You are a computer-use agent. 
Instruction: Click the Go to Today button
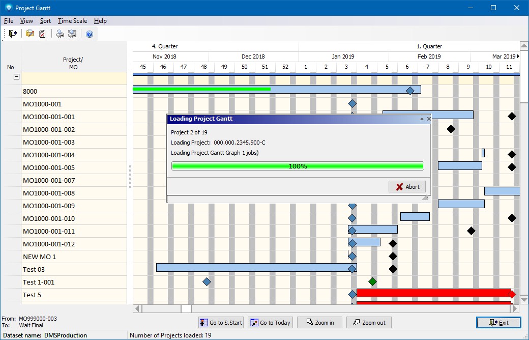click(x=271, y=322)
